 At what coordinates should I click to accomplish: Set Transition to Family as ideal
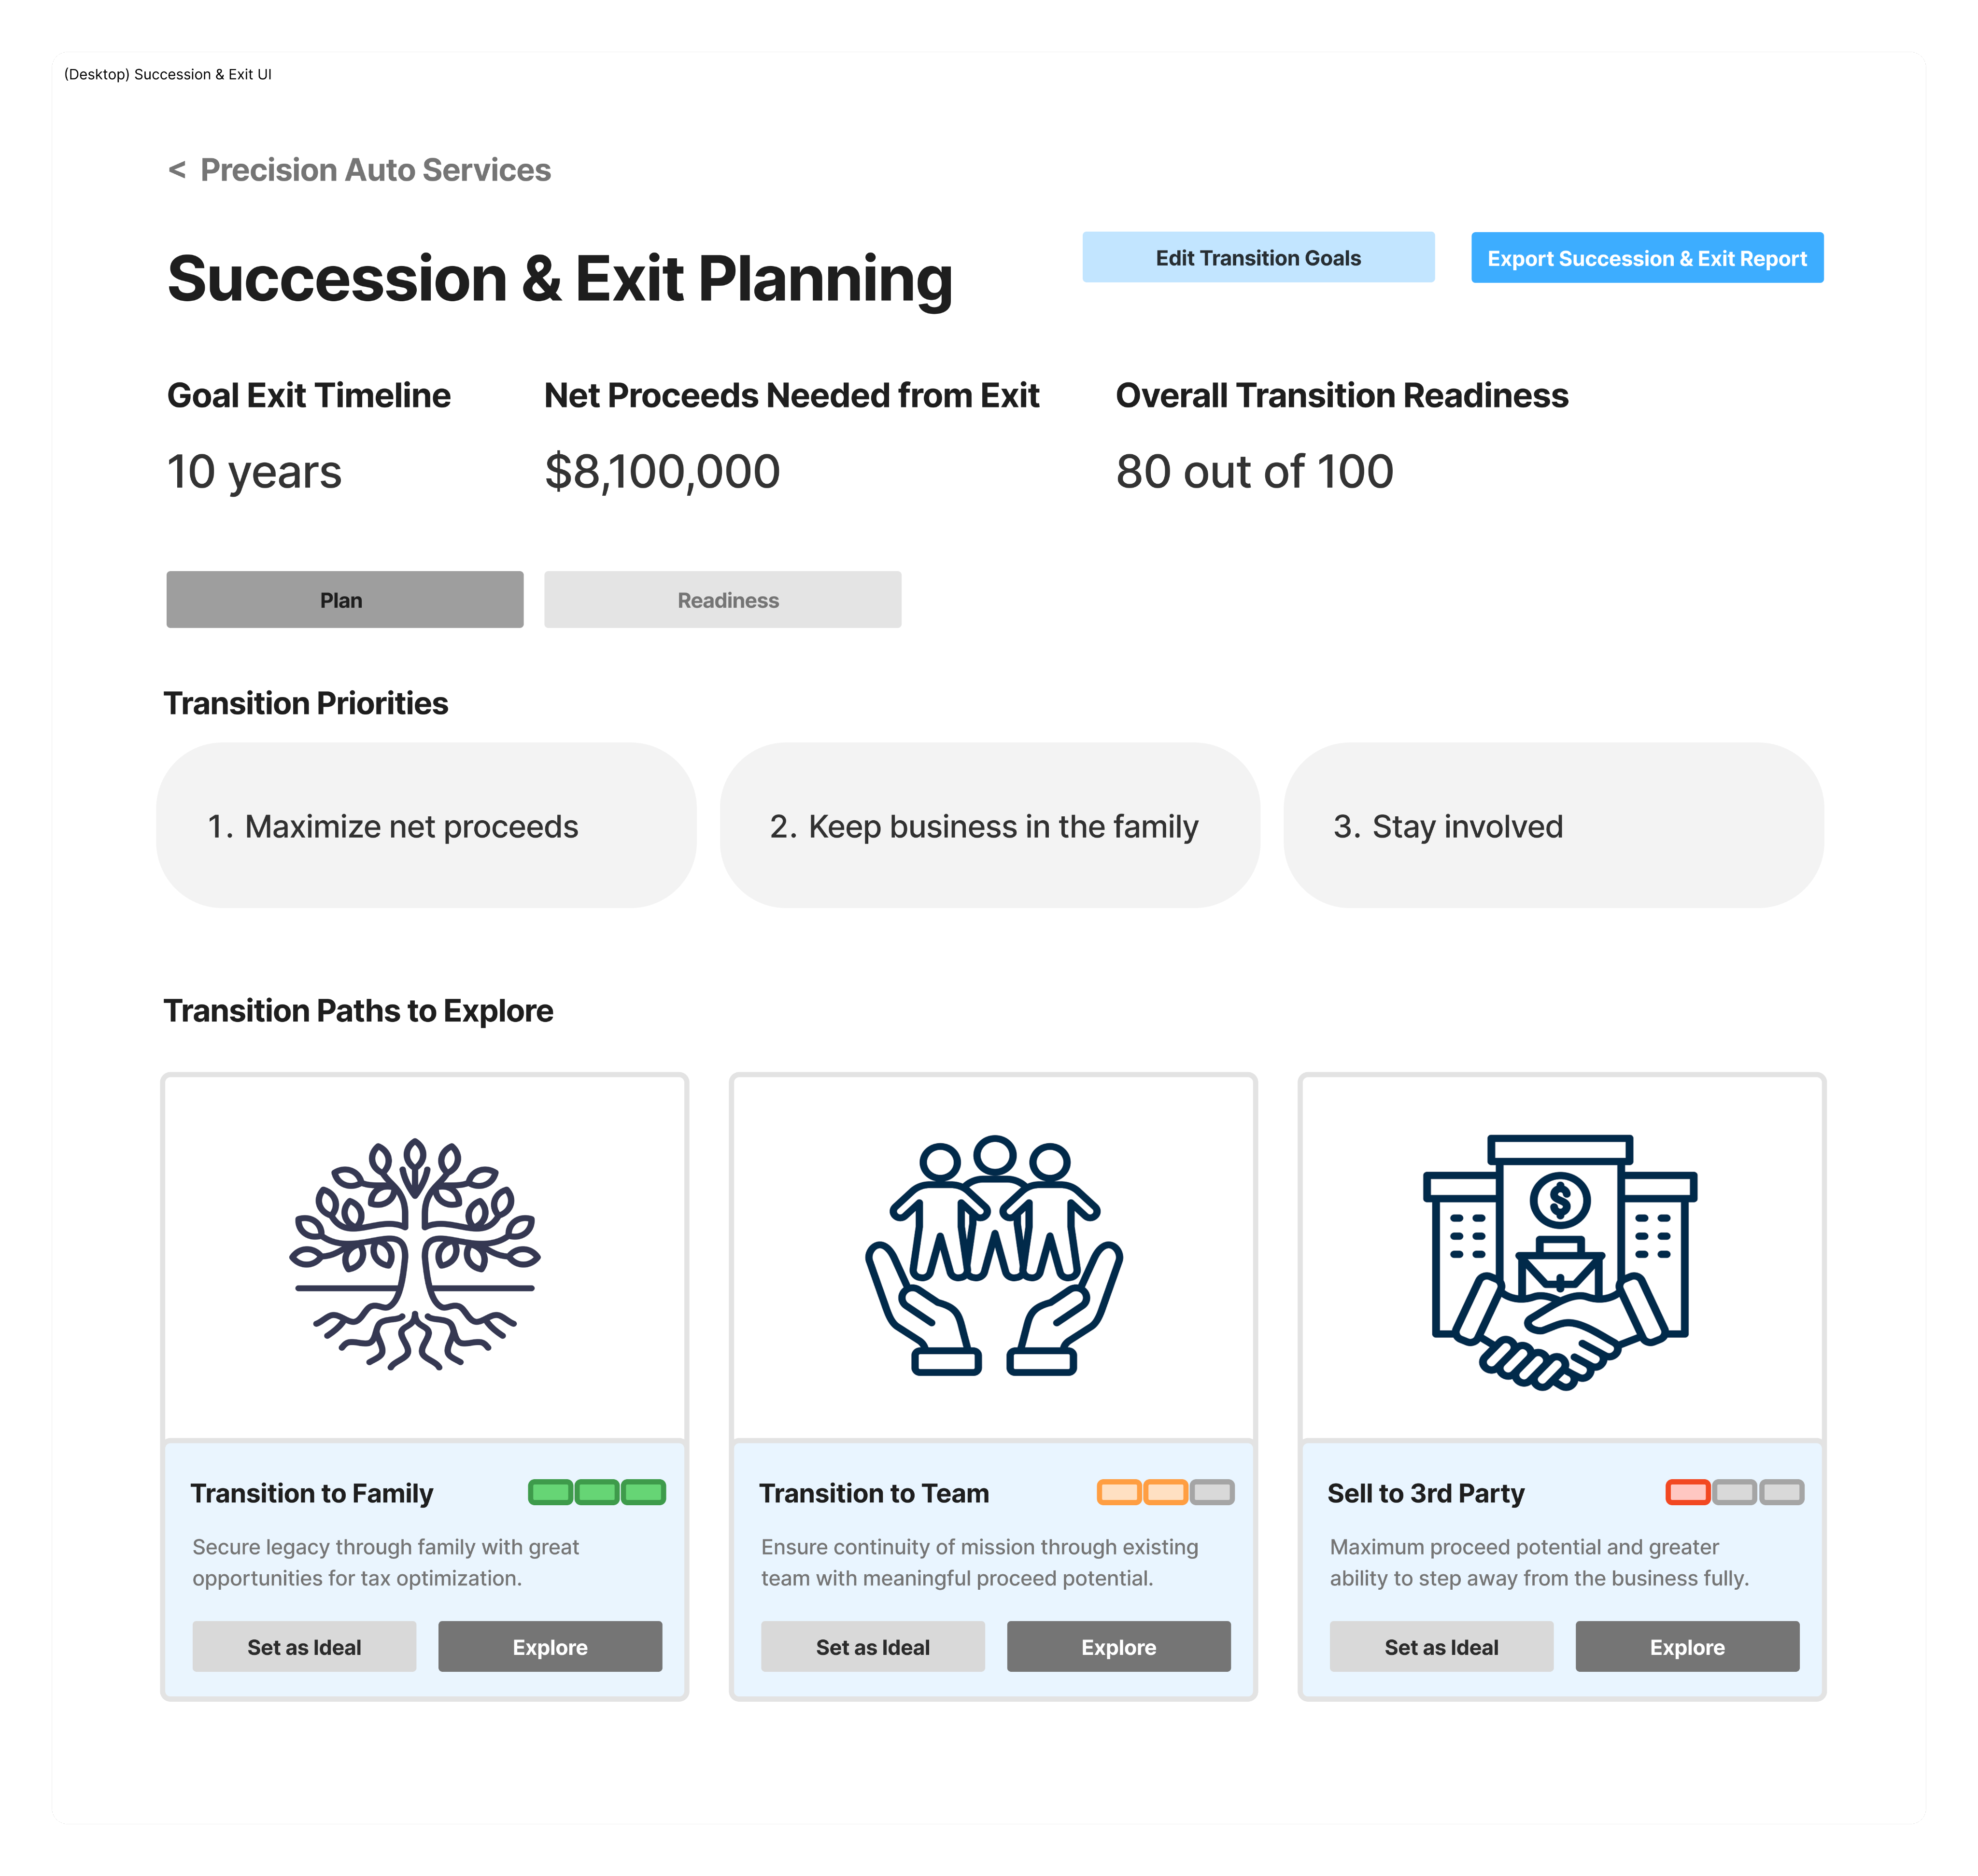pyautogui.click(x=304, y=1647)
